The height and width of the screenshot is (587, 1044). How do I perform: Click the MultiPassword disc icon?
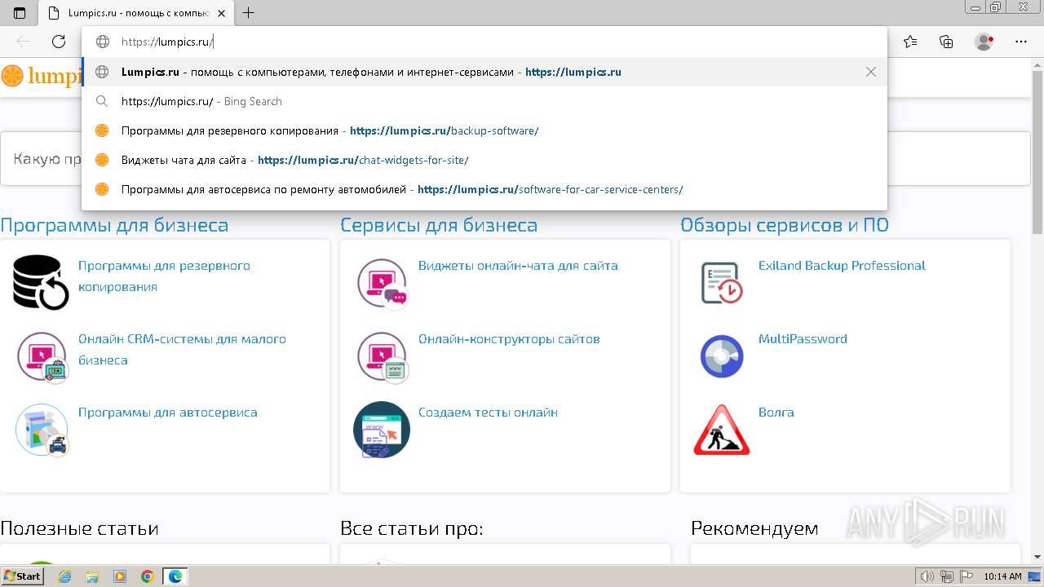[722, 356]
